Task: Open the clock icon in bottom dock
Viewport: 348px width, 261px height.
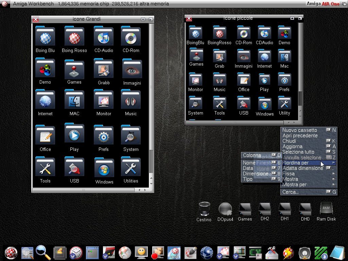Action: pos(76,253)
